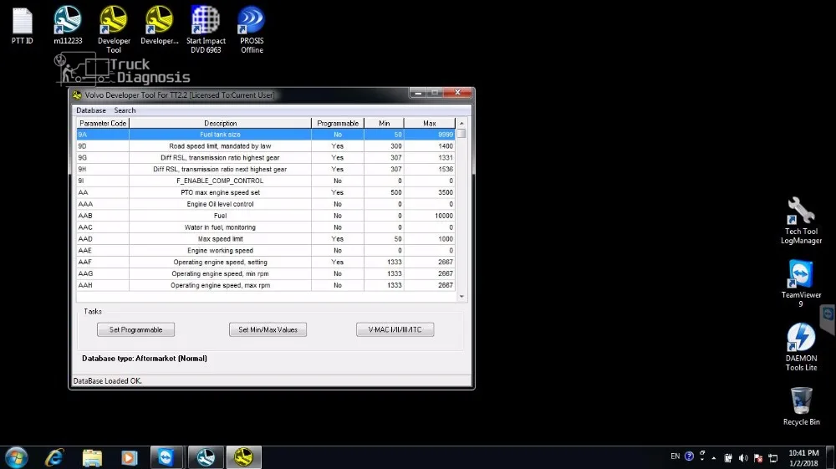Click the Min column header
This screenshot has width=836, height=469.
[384, 123]
